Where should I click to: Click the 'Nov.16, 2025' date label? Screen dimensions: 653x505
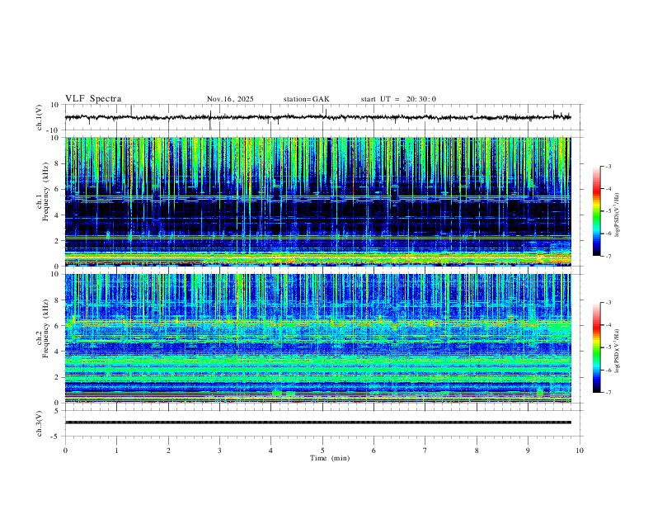coord(230,99)
